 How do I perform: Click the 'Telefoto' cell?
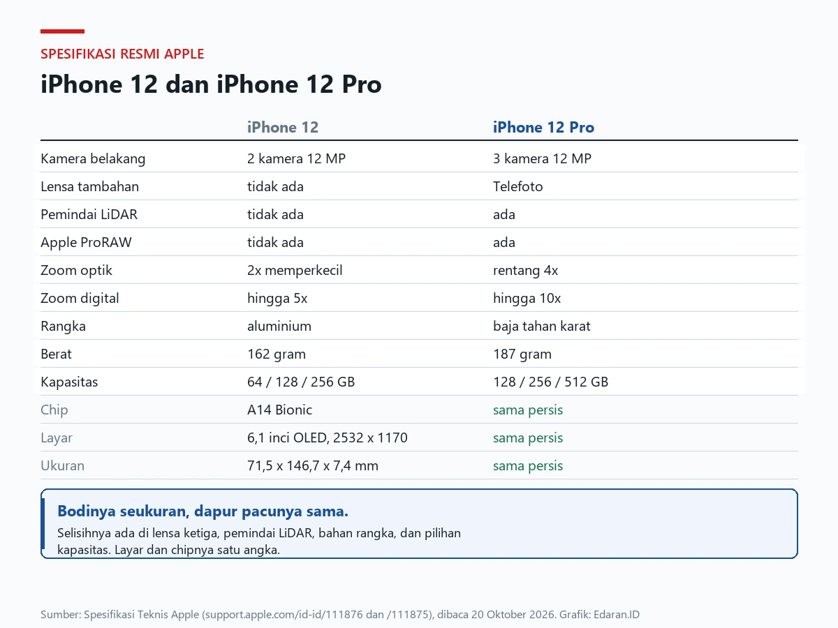(x=517, y=186)
